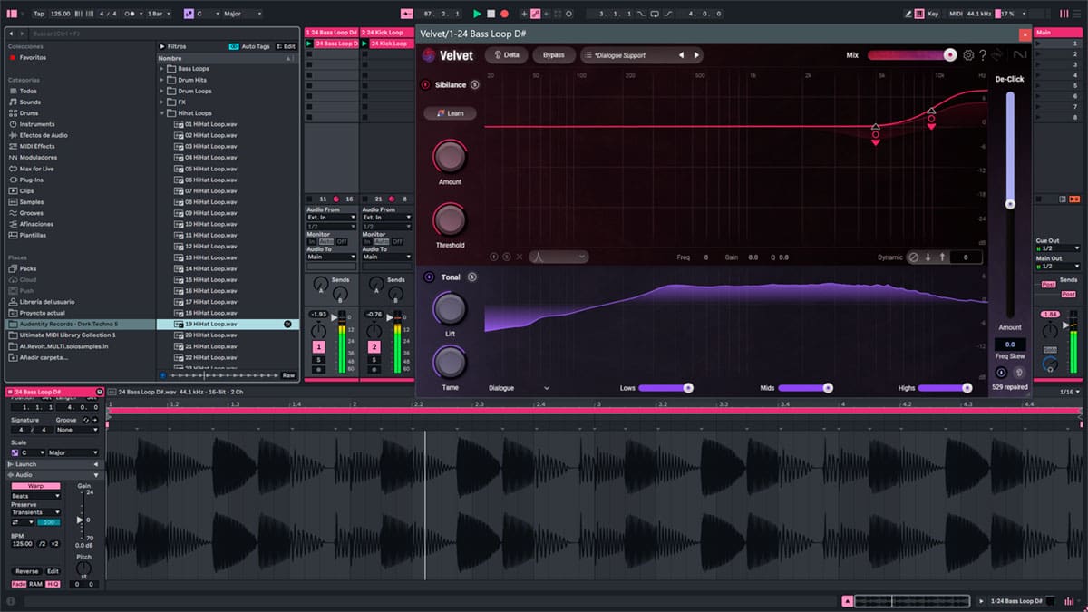Image resolution: width=1088 pixels, height=612 pixels.
Task: Open the Dialogue mode dropdown in Velvet
Action: tap(520, 388)
